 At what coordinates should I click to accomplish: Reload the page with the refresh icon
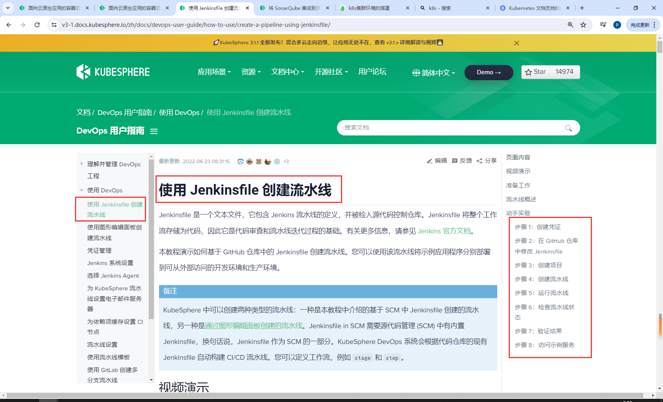coord(37,25)
